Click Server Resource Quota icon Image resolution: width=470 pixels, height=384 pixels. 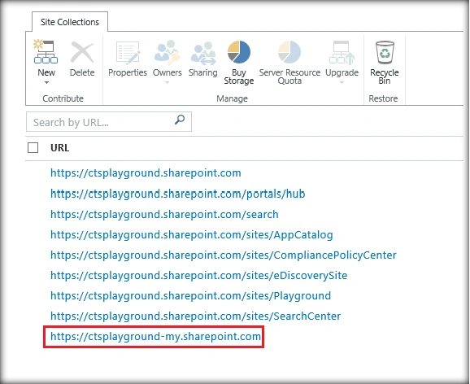click(x=289, y=52)
